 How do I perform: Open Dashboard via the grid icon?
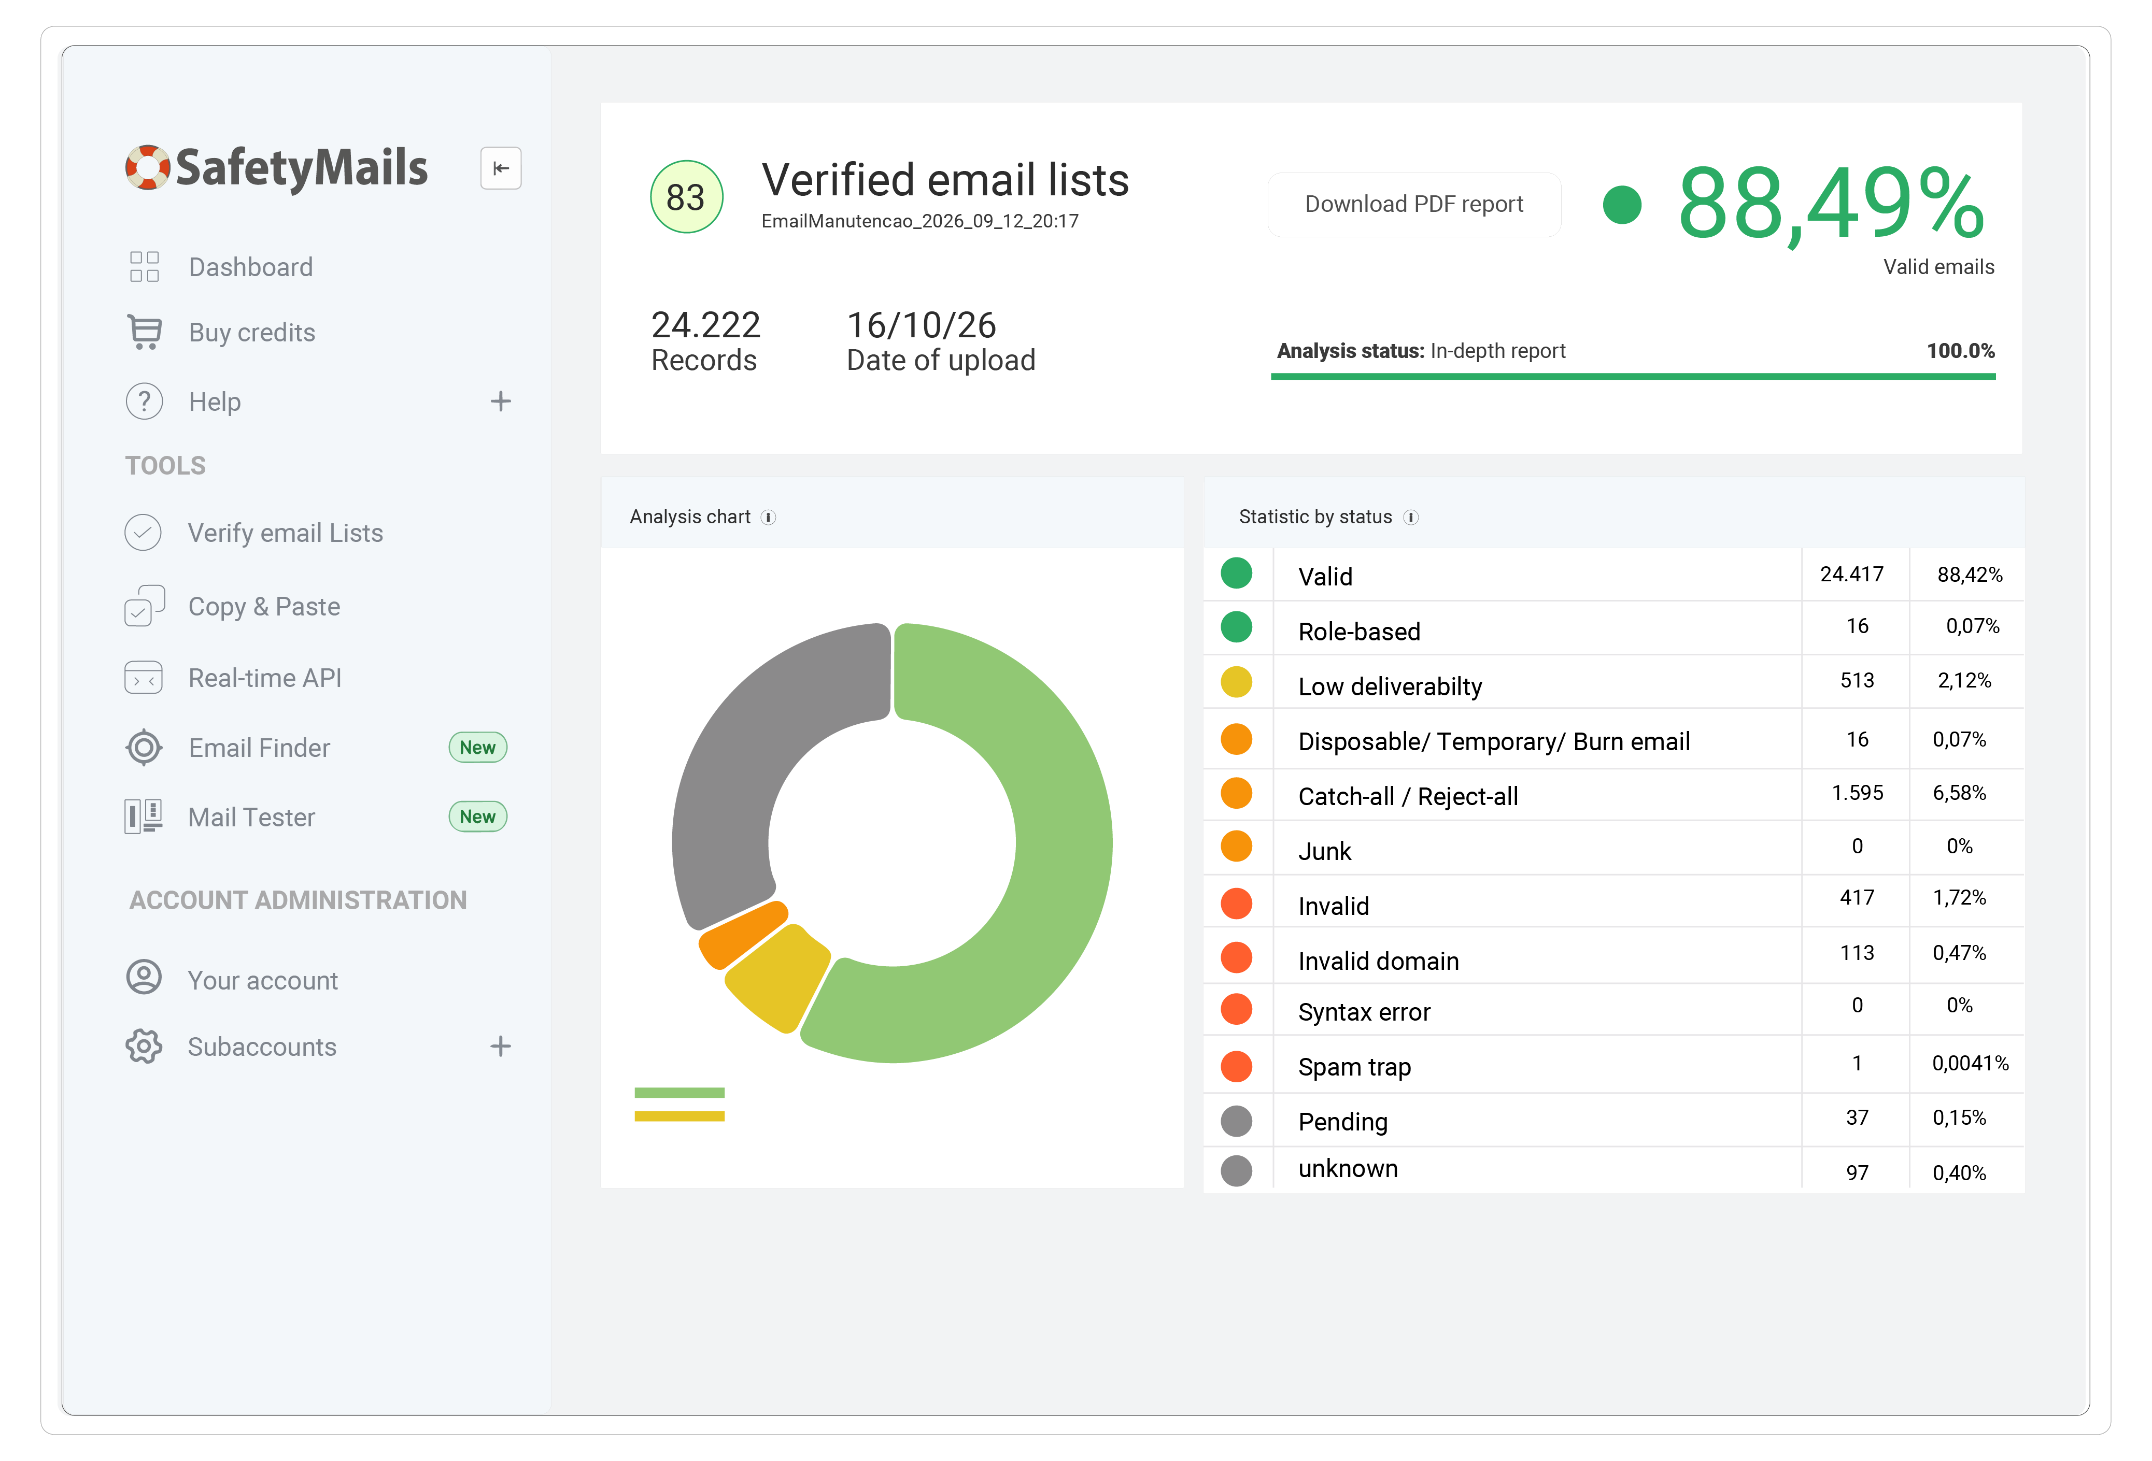point(145,267)
